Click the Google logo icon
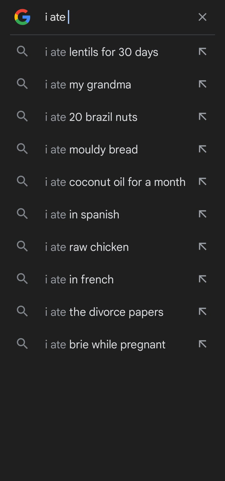This screenshot has height=481, width=225. [22, 17]
